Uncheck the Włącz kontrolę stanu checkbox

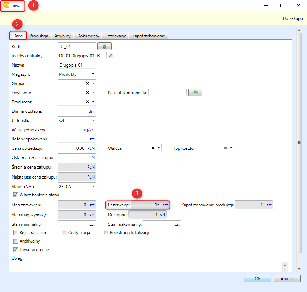16,195
